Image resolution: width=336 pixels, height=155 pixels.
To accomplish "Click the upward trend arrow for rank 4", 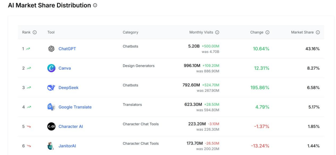I will pyautogui.click(x=29, y=107).
